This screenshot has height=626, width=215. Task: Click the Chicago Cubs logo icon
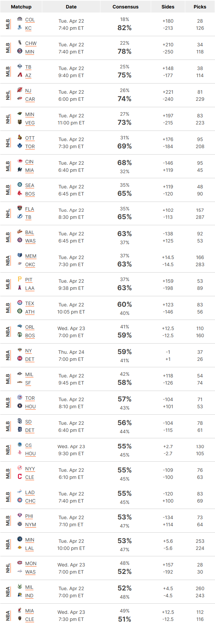20,500
